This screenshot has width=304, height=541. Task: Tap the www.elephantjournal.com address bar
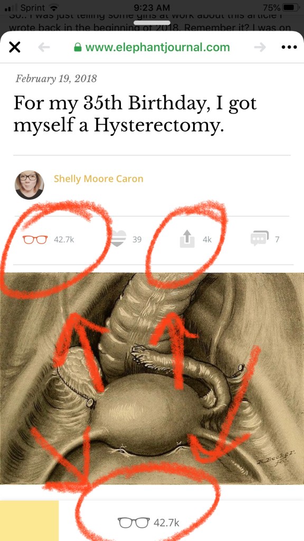(152, 47)
